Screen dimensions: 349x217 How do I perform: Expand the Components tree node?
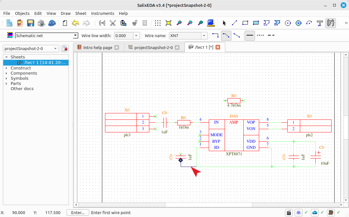pyautogui.click(x=6, y=73)
